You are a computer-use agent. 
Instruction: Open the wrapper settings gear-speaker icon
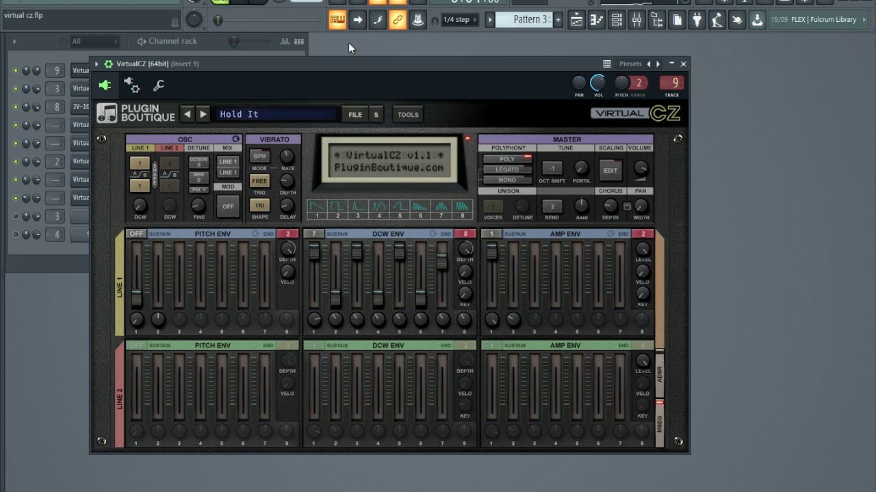[x=131, y=85]
